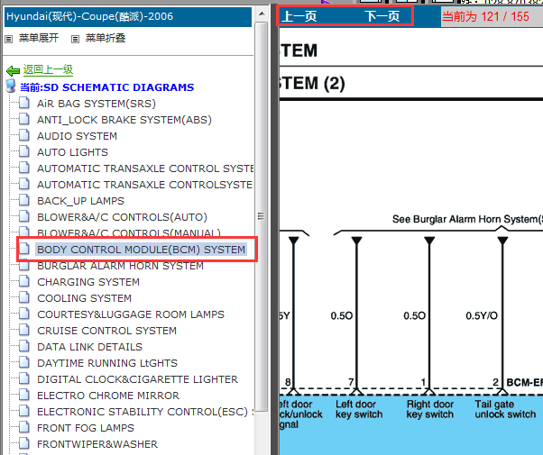The image size is (543, 455).
Task: Click the page icon beside FRONT FOG LAMPS
Action: (23, 428)
